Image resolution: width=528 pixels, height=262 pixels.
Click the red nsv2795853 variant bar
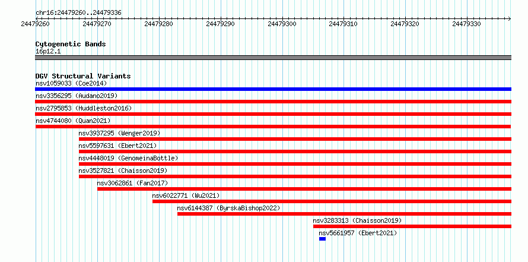(273, 114)
